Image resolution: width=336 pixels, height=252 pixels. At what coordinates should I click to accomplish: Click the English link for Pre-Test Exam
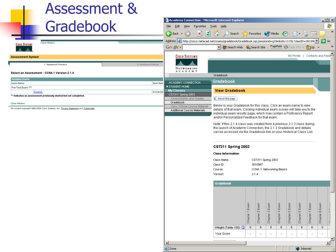[x=38, y=92]
